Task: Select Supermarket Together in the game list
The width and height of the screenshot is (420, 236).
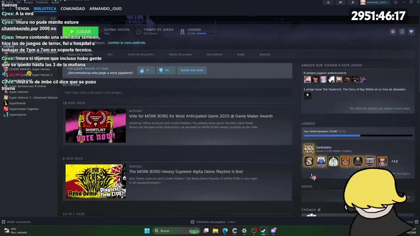Action: tap(24, 109)
